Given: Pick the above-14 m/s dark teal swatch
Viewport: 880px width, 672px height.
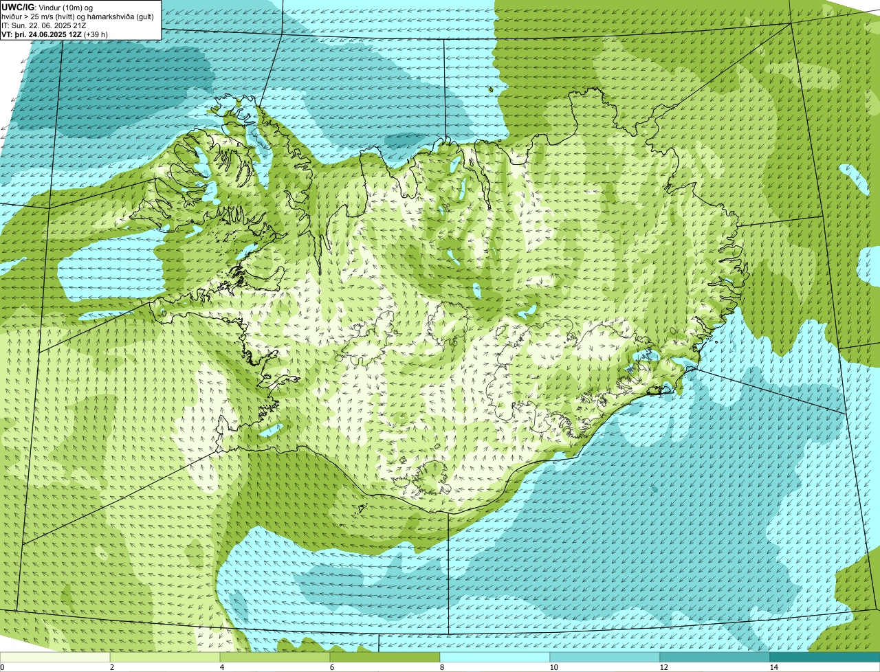Looking at the screenshot, I should 825,658.
